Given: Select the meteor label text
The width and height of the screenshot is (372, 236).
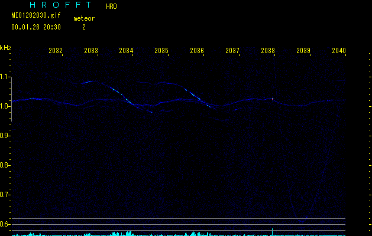Looking at the screenshot, I should (x=83, y=18).
